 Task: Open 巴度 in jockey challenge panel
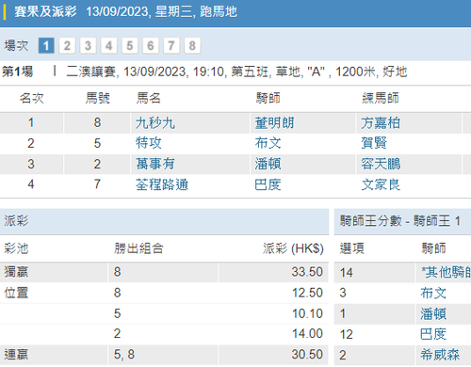point(433,334)
